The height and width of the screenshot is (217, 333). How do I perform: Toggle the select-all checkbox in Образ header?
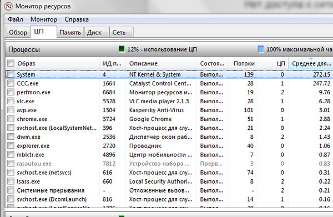(11, 63)
